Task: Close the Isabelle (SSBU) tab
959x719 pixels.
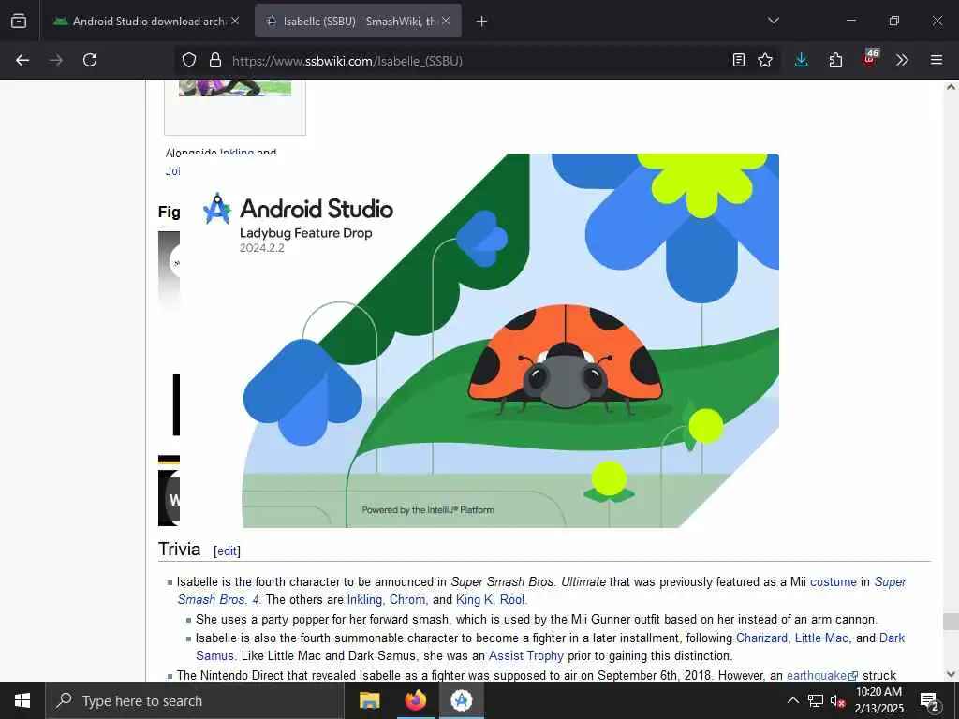Action: tap(446, 21)
